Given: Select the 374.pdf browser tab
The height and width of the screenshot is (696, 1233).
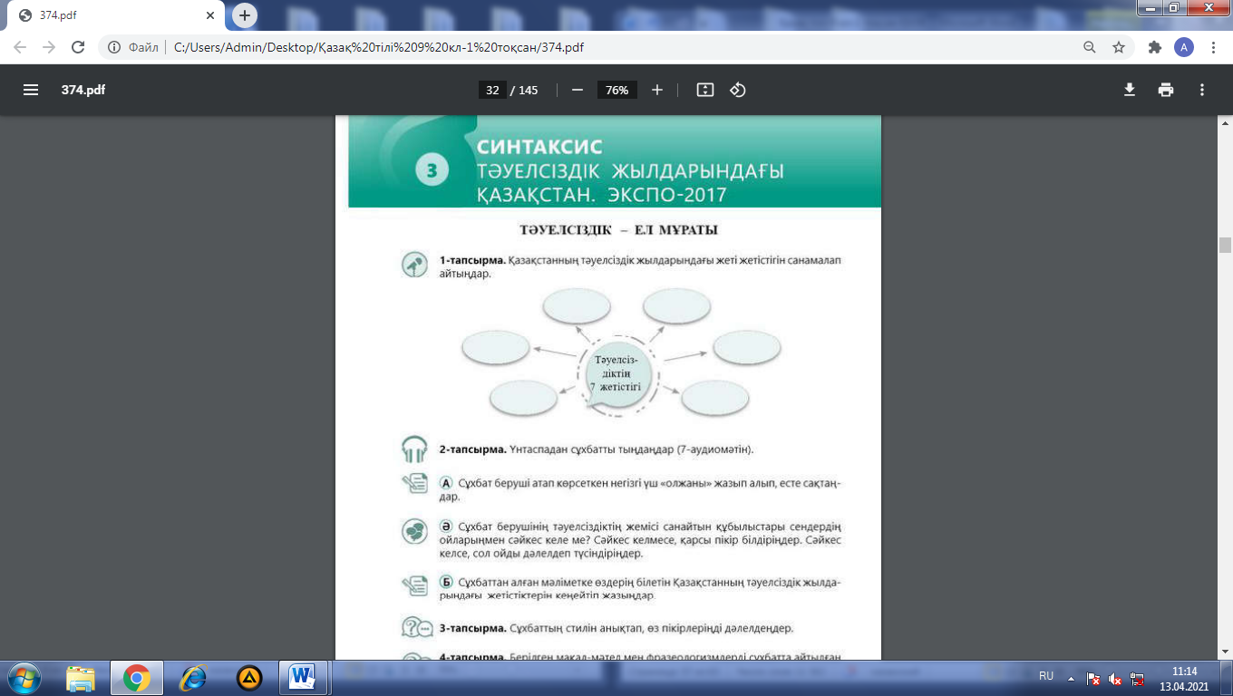Looking at the screenshot, I should [116, 15].
